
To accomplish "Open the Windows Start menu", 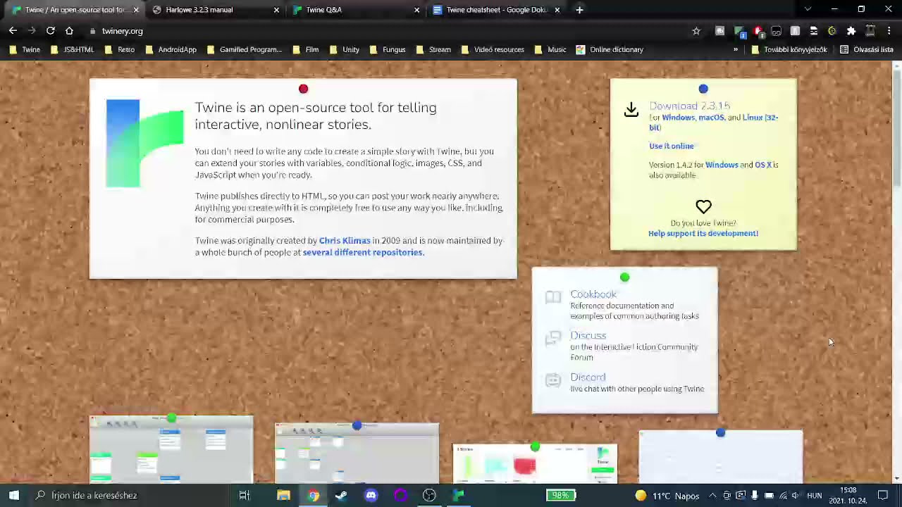I will 14,495.
